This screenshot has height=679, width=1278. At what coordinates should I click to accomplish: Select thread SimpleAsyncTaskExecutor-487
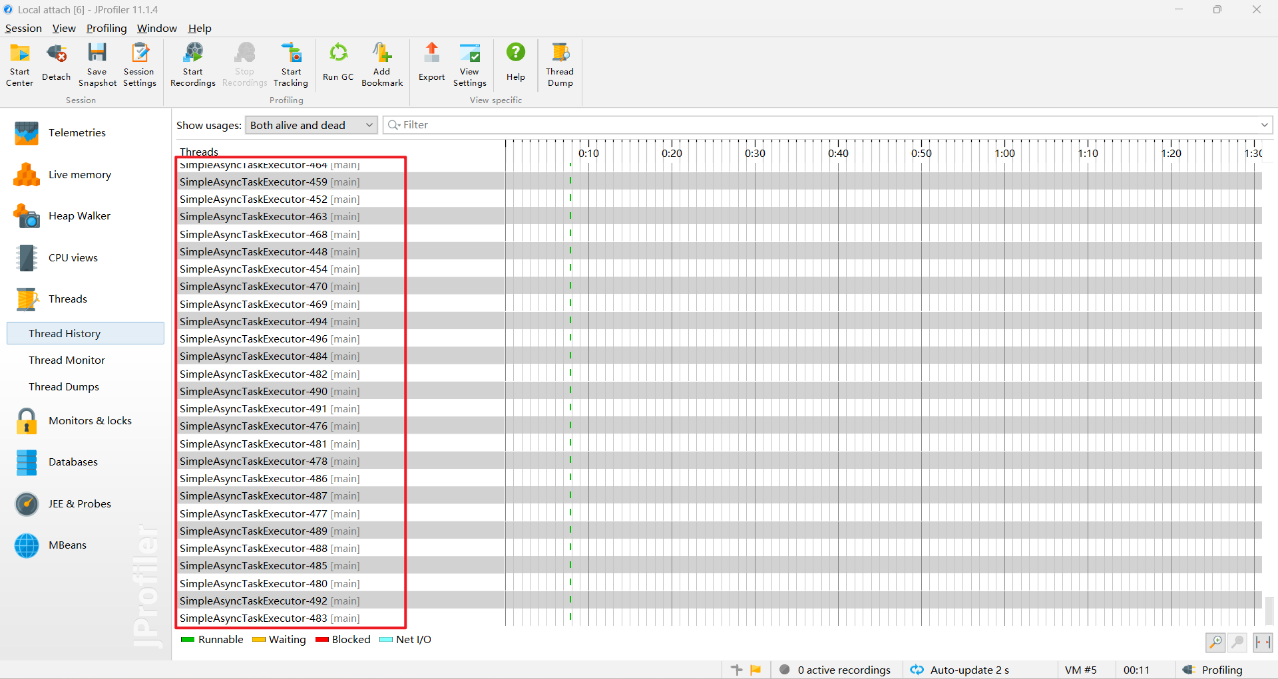tap(270, 495)
